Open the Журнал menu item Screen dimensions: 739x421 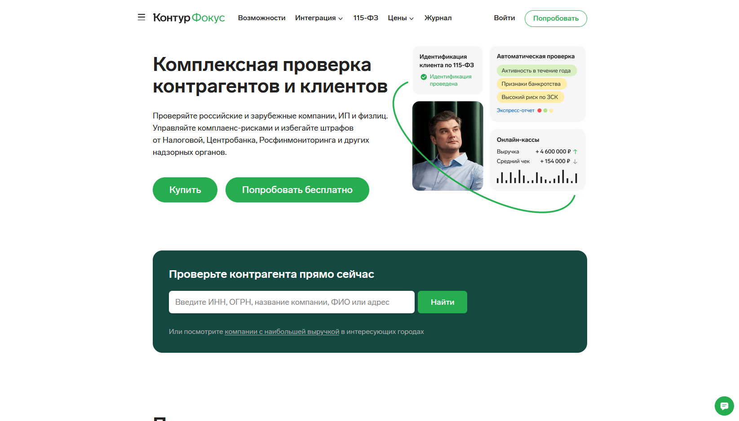[438, 18]
